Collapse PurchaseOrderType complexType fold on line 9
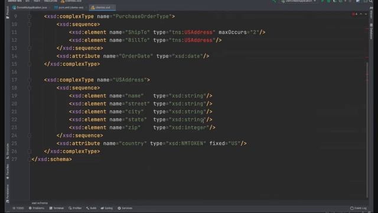The width and height of the screenshot is (378, 213). tap(30, 17)
